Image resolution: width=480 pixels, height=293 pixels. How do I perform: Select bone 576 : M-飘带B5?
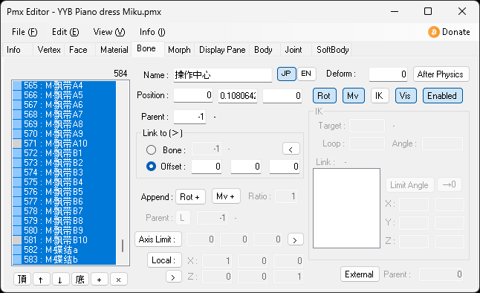[x=64, y=192]
